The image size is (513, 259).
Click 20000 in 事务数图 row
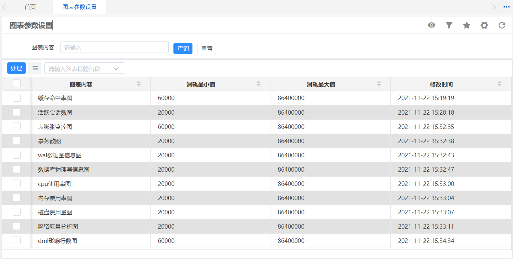(x=166, y=141)
